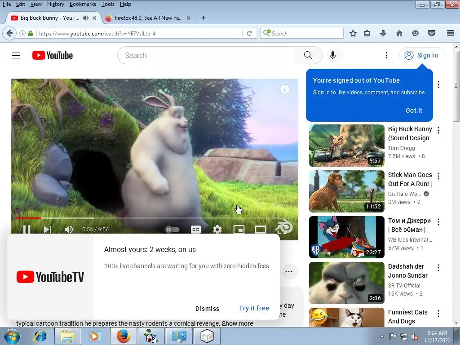Open YouTube settings three-dot menu
Screen dimensions: 460x345
pos(386,55)
